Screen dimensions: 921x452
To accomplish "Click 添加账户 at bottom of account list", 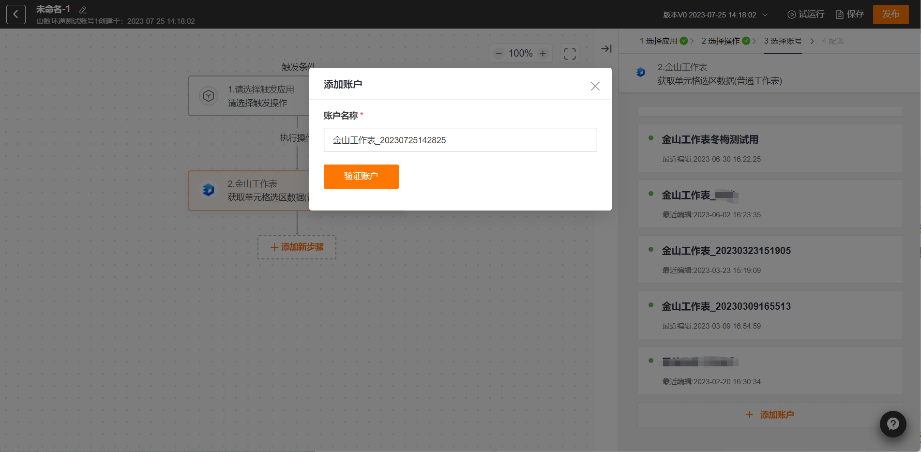I will [x=770, y=415].
